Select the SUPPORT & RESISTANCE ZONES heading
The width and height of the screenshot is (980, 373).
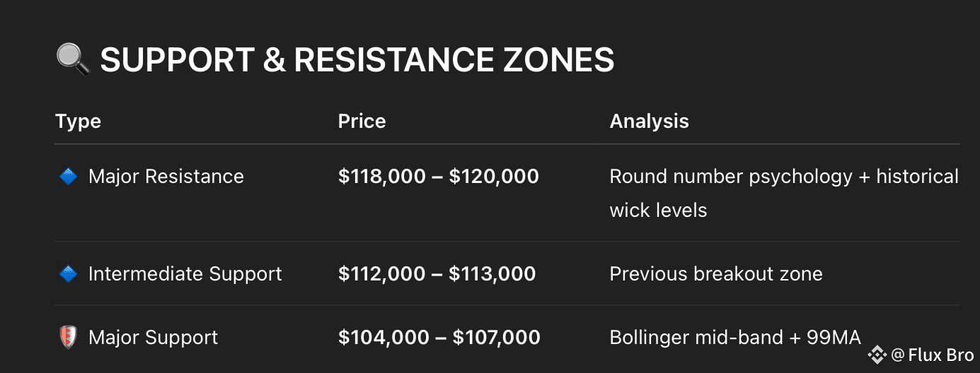[357, 60]
